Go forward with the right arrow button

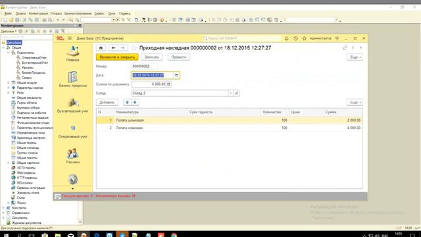click(x=123, y=48)
